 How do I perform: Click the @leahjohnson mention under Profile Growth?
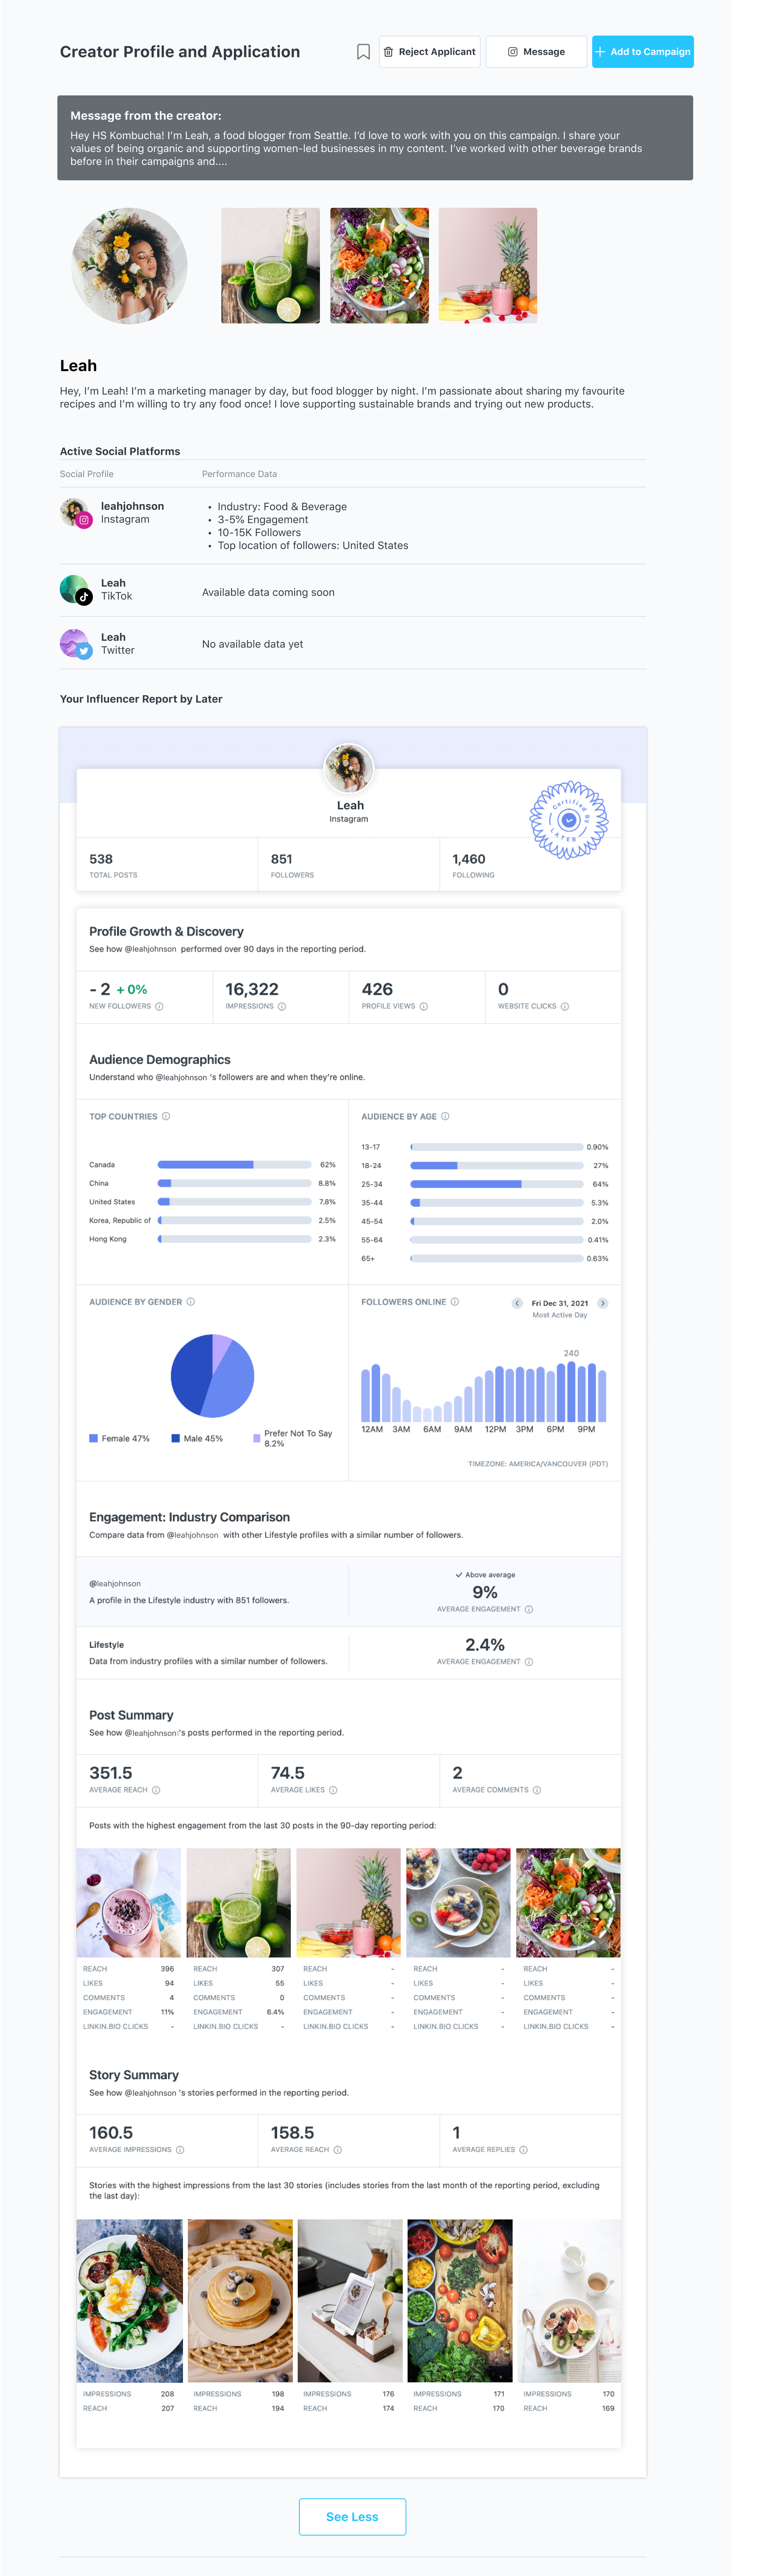(150, 949)
